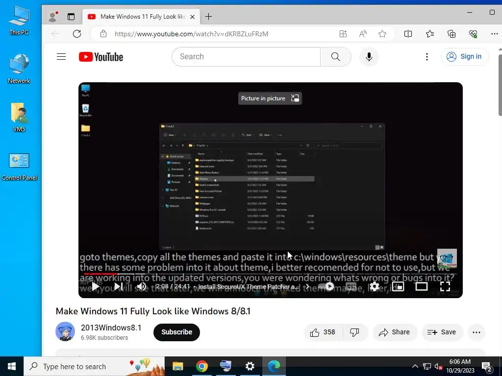
Task: Enter full screen video mode
Action: 445,286
